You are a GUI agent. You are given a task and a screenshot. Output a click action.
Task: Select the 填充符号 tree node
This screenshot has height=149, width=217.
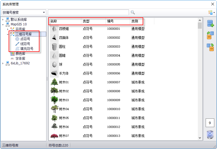27,49
